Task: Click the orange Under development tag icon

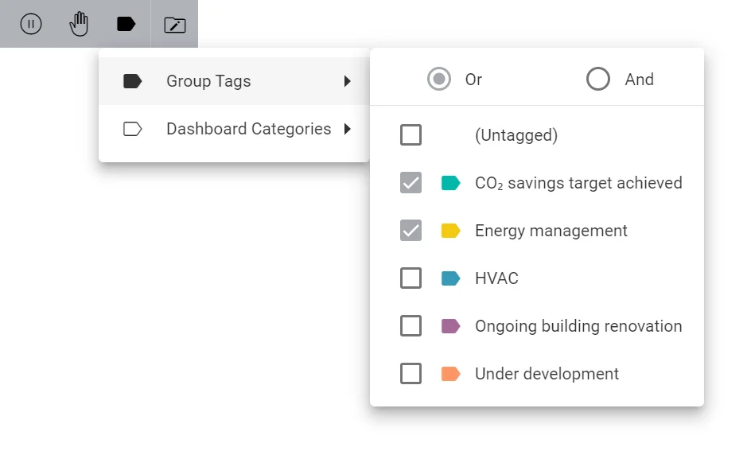Action: pos(451,374)
